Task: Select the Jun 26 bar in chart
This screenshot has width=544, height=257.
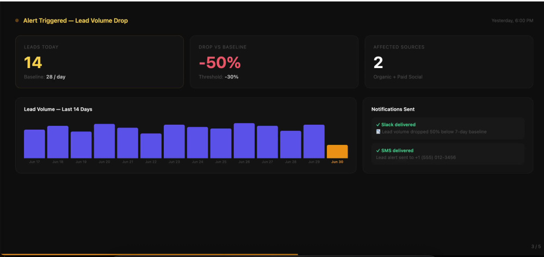Action: click(x=244, y=140)
